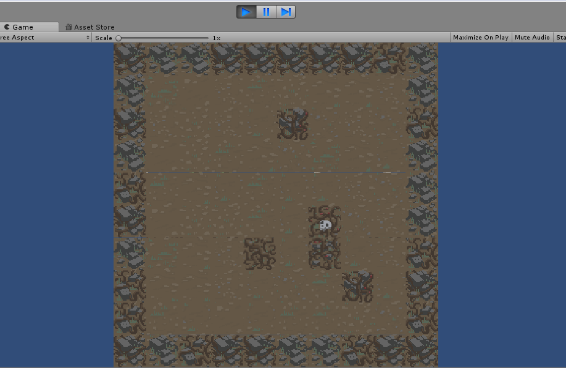Advance one frame with the Step button
Viewport: 566px width, 368px height.
286,12
